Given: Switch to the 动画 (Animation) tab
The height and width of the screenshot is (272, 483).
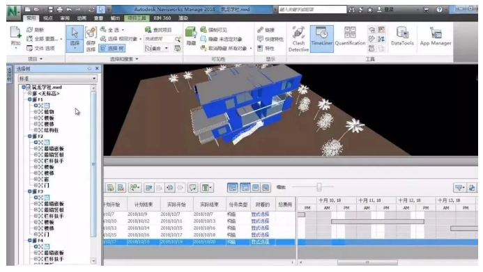Looking at the screenshot, I should point(82,18).
